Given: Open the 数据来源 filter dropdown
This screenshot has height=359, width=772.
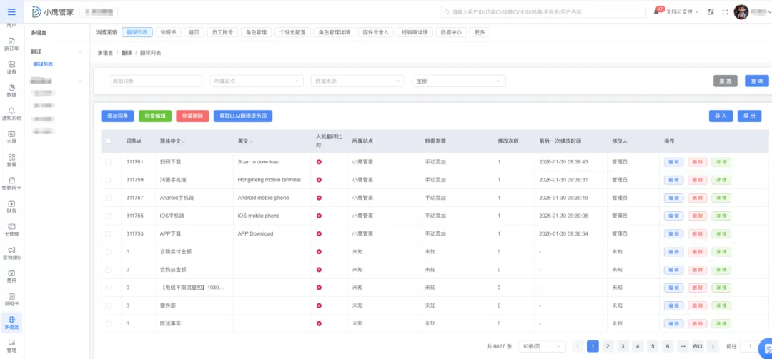Looking at the screenshot, I should (x=357, y=81).
